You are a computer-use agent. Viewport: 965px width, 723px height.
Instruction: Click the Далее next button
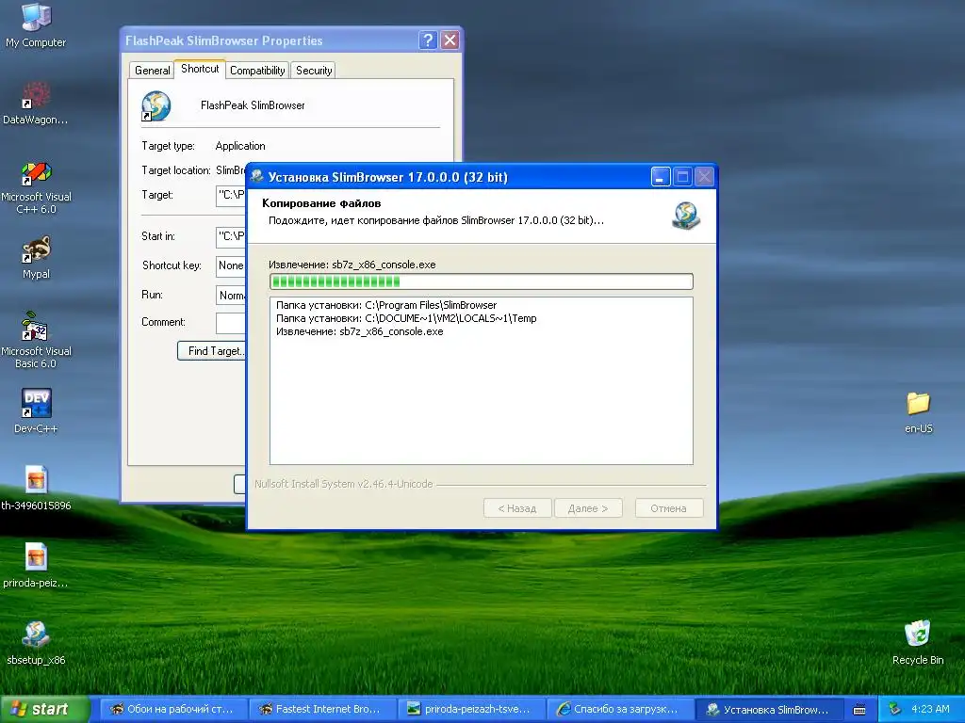588,508
